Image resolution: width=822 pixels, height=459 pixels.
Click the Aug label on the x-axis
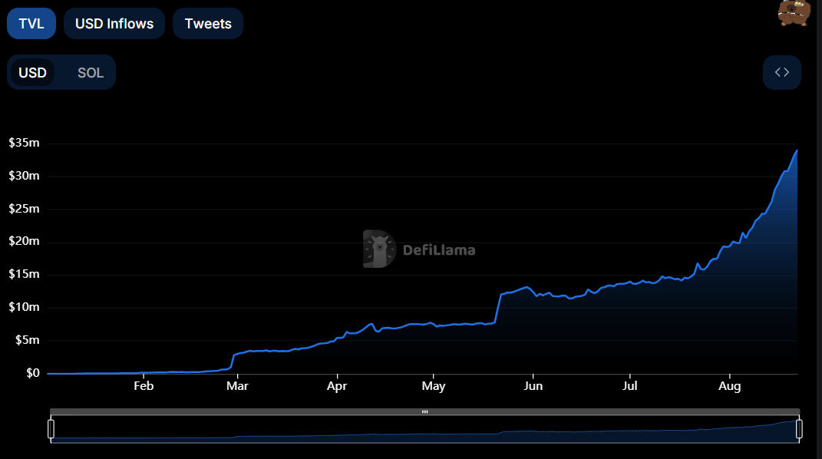729,386
